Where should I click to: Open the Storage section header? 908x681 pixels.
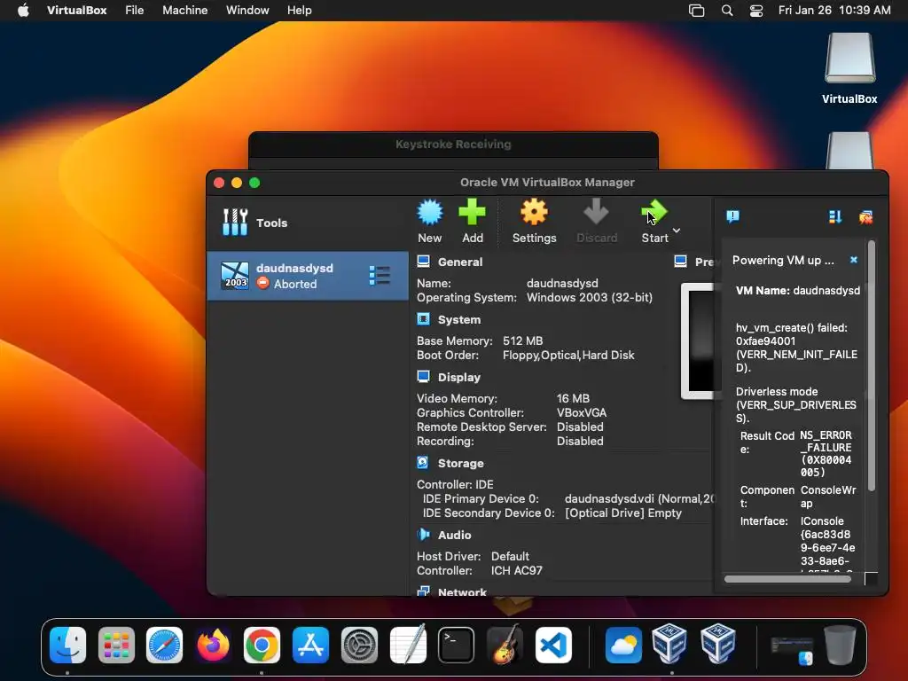(x=460, y=463)
